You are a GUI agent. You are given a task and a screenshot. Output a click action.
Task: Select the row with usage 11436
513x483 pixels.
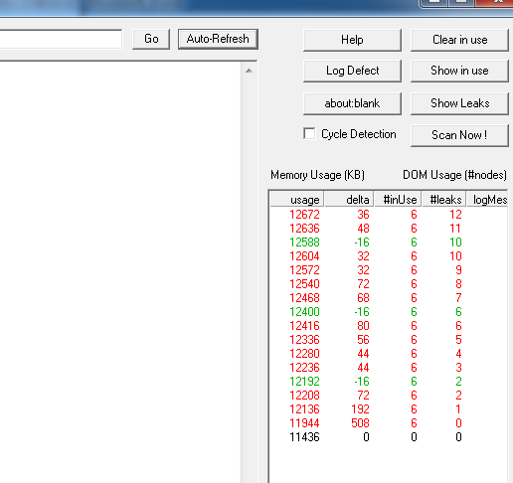389,437
